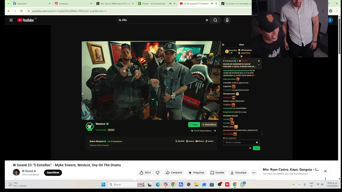
Task: Click the Compartir share button
Action: point(174,173)
